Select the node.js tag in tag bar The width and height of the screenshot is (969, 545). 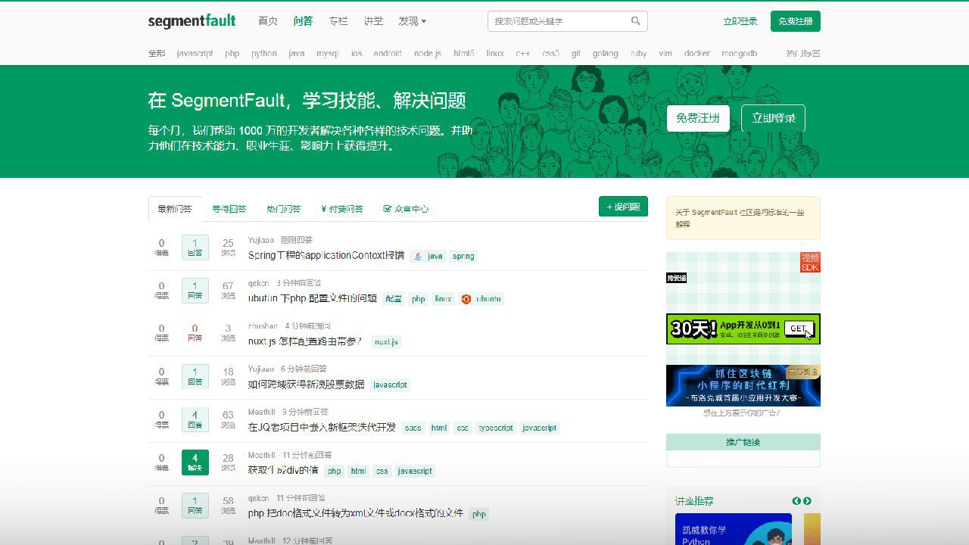tap(428, 54)
